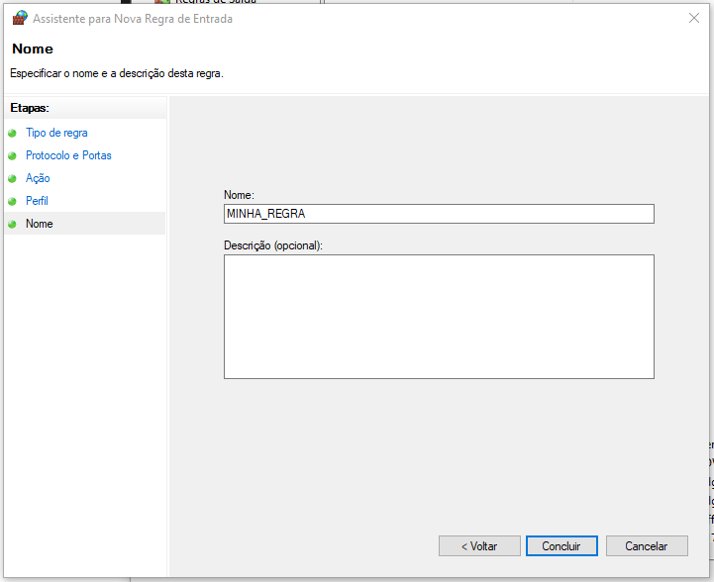
Task: Focus the Nome field containing MINHA_REGRA
Action: pyautogui.click(x=439, y=214)
